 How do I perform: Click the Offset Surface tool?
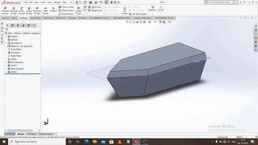tap(66, 10)
